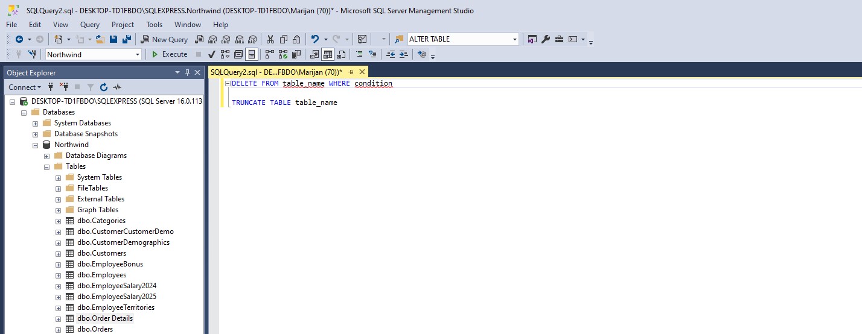Viewport: 862px width, 334px height.
Task: Open the Query menu
Action: pyautogui.click(x=90, y=25)
